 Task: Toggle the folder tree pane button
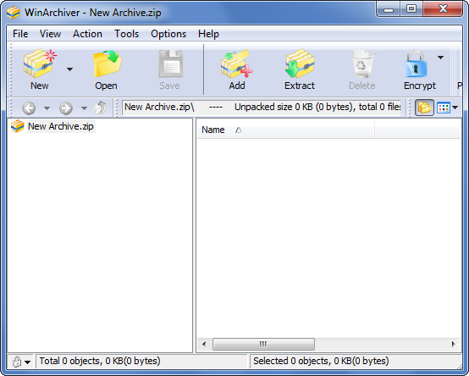[x=424, y=108]
